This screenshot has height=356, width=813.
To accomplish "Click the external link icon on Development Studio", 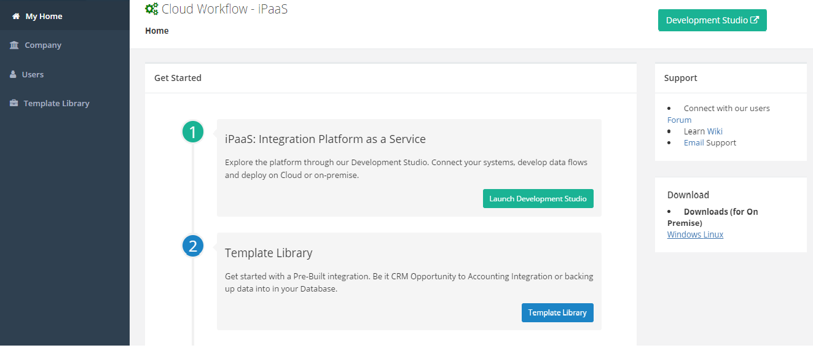I will 755,20.
